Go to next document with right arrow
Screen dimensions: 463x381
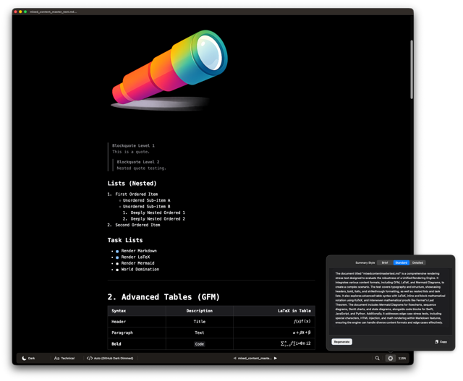[276, 359]
